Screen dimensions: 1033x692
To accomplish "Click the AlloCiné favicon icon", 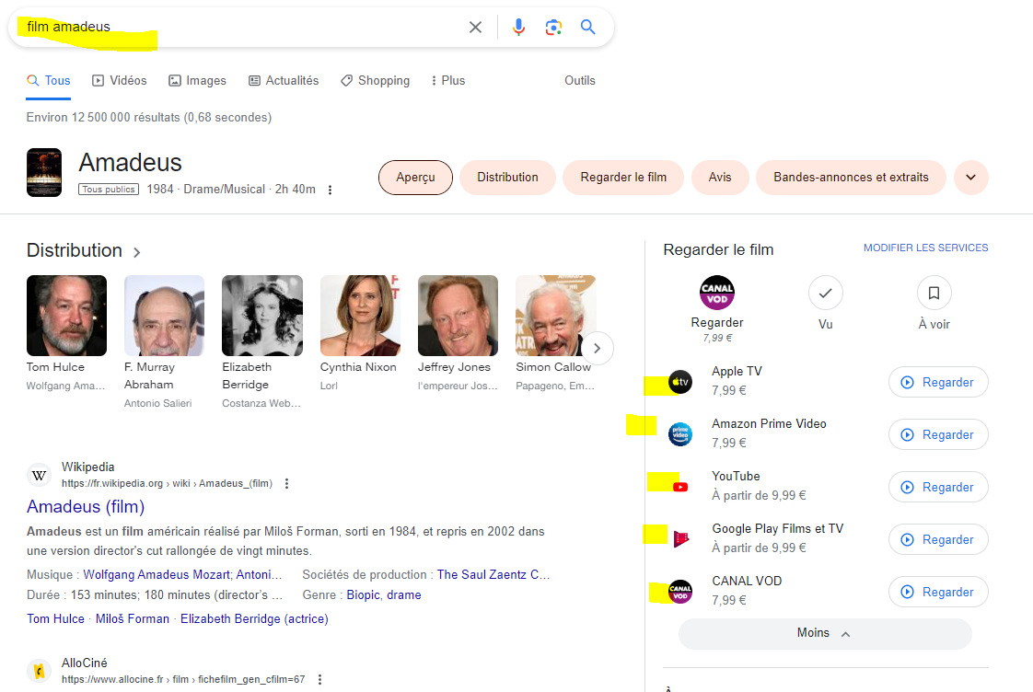I will [40, 671].
